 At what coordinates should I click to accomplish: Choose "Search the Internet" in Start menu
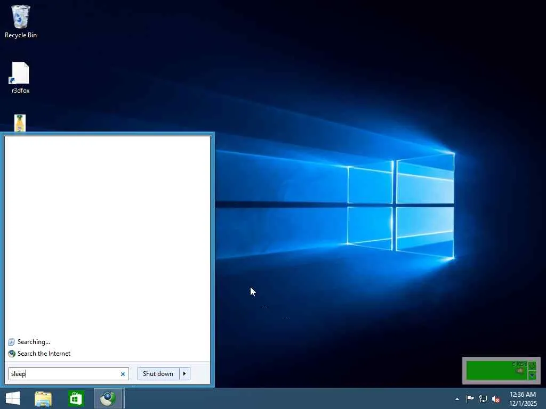tap(39, 354)
